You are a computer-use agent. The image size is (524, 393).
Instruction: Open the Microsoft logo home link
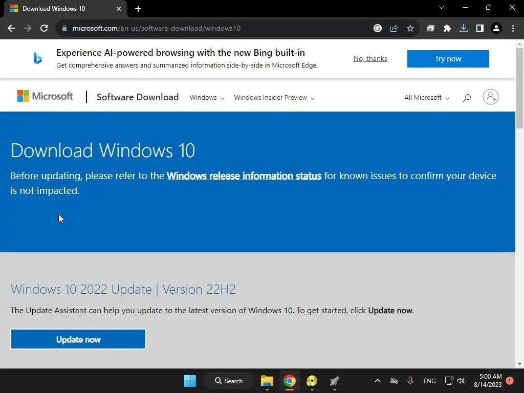click(45, 96)
